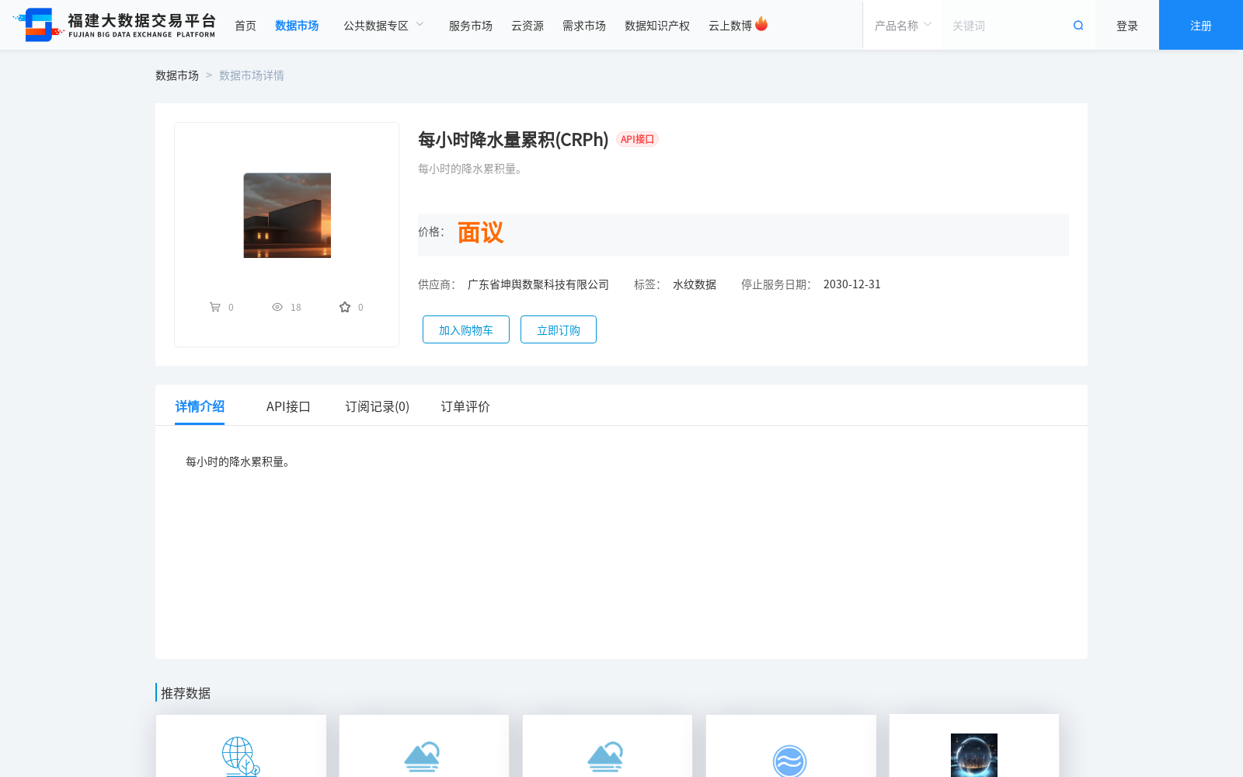Click the Fujian Big Data Exchange Platform logo
The image size is (1243, 777).
114,25
